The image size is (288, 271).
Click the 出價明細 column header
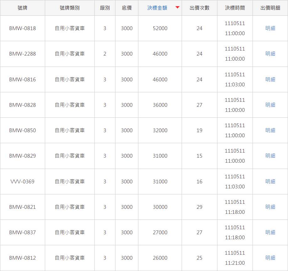270,8
